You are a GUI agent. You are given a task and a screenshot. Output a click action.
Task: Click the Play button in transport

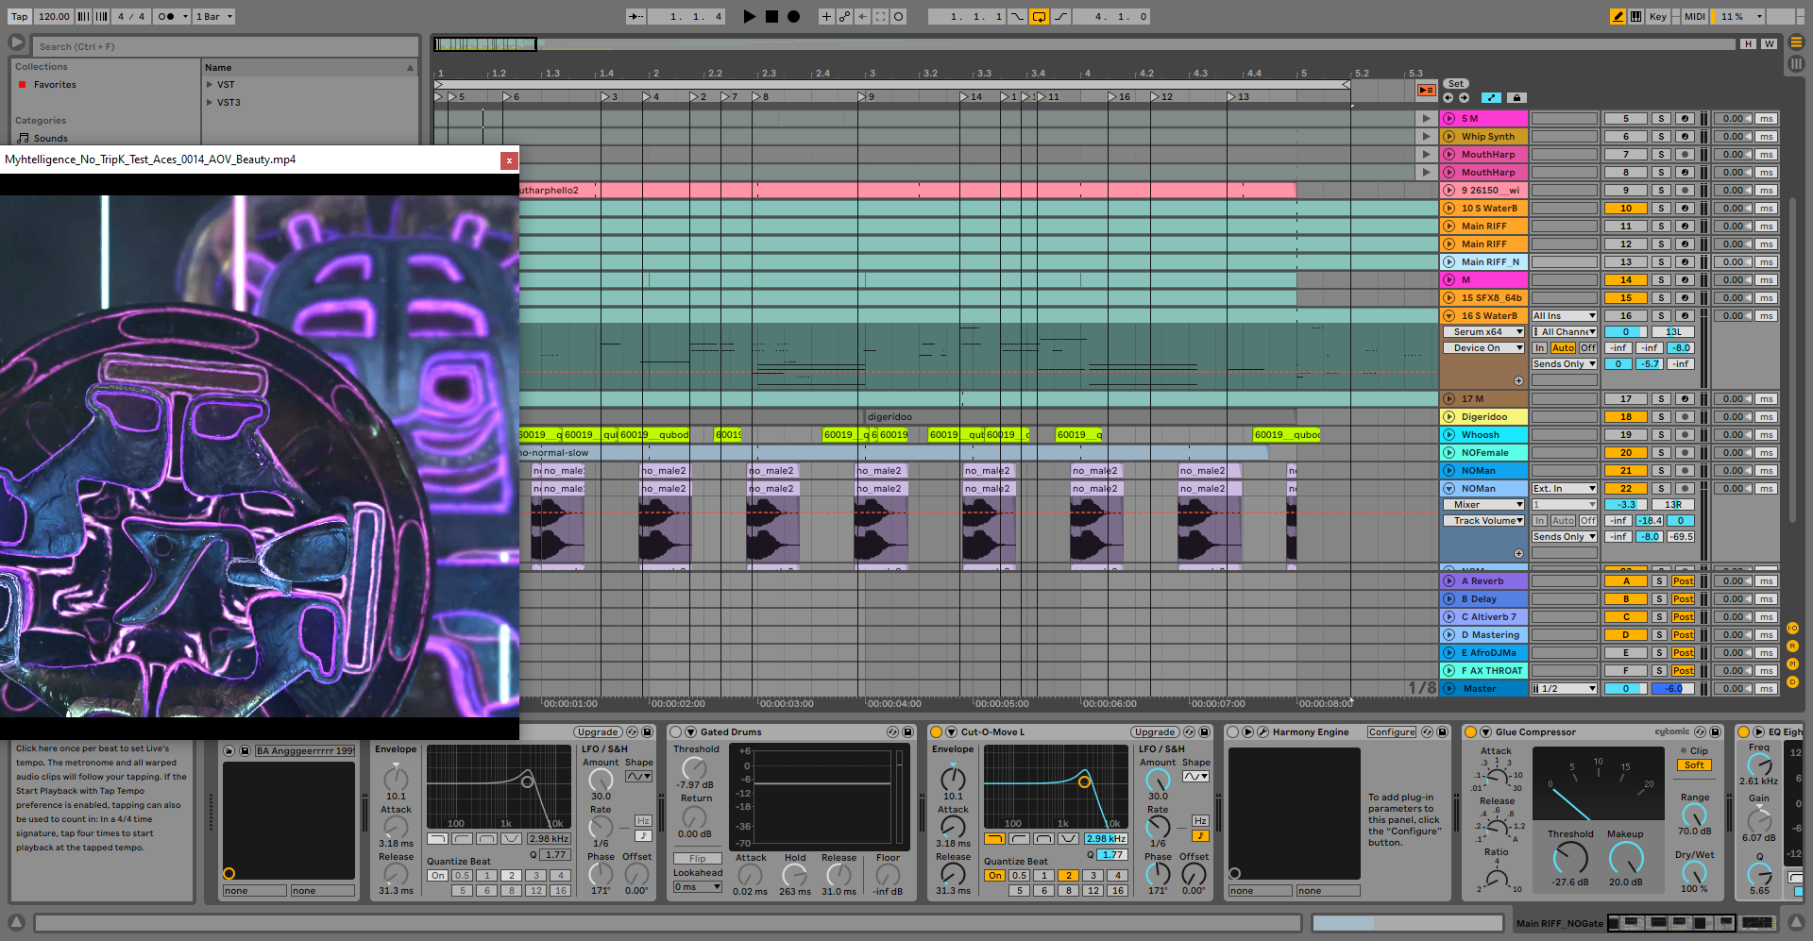[749, 16]
